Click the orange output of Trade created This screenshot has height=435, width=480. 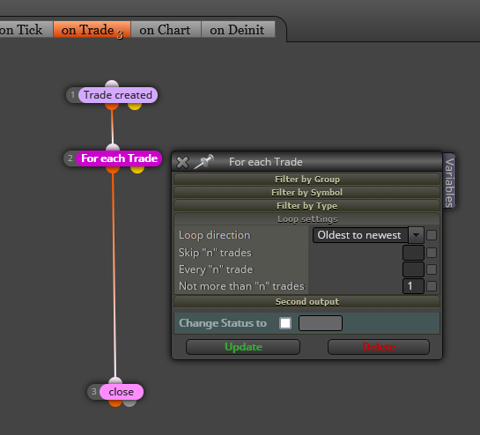[x=112, y=107]
